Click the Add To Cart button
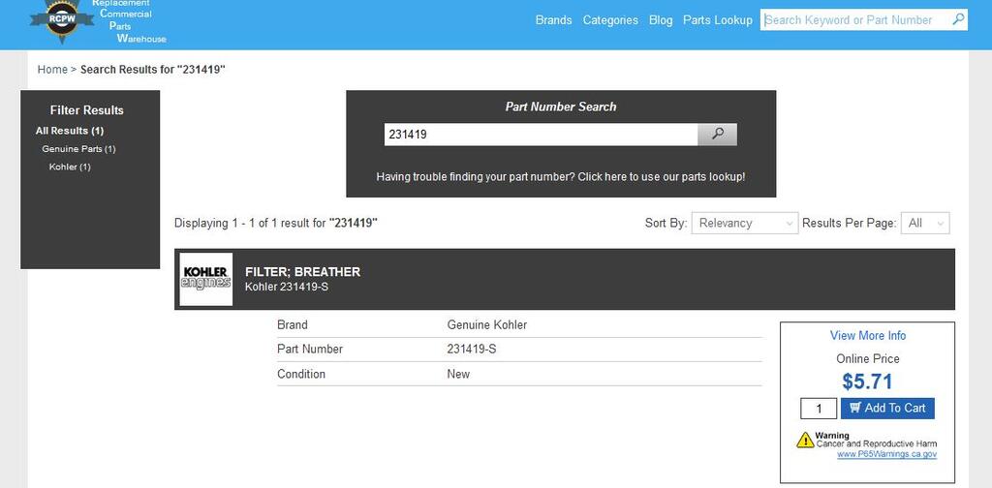992x488 pixels. click(887, 408)
